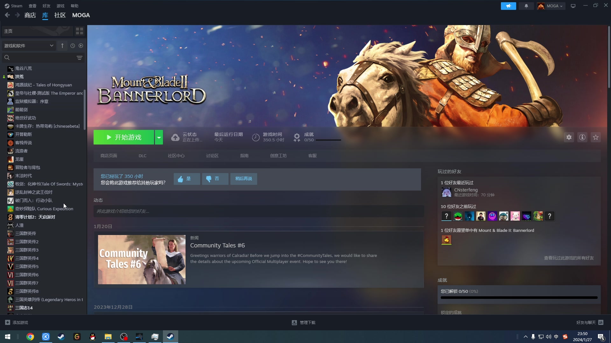
Task: Show recently played with the clock icon
Action: coord(73,46)
